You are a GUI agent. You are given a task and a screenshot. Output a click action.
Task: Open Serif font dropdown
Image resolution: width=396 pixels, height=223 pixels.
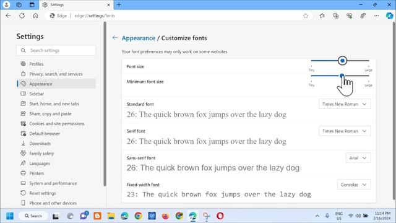(345, 131)
